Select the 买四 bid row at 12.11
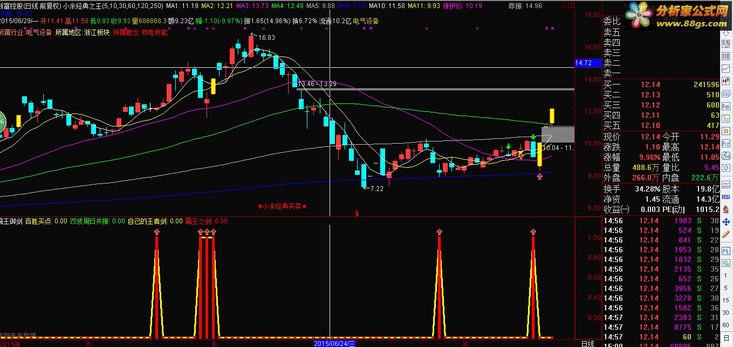 [661, 115]
